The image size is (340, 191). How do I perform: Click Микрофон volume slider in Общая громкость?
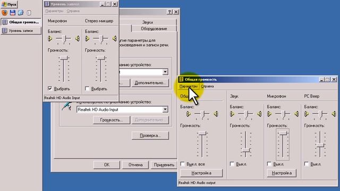[283, 133]
